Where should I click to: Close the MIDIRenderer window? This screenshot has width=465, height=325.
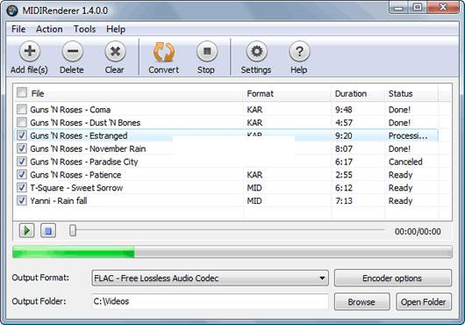[x=443, y=7]
